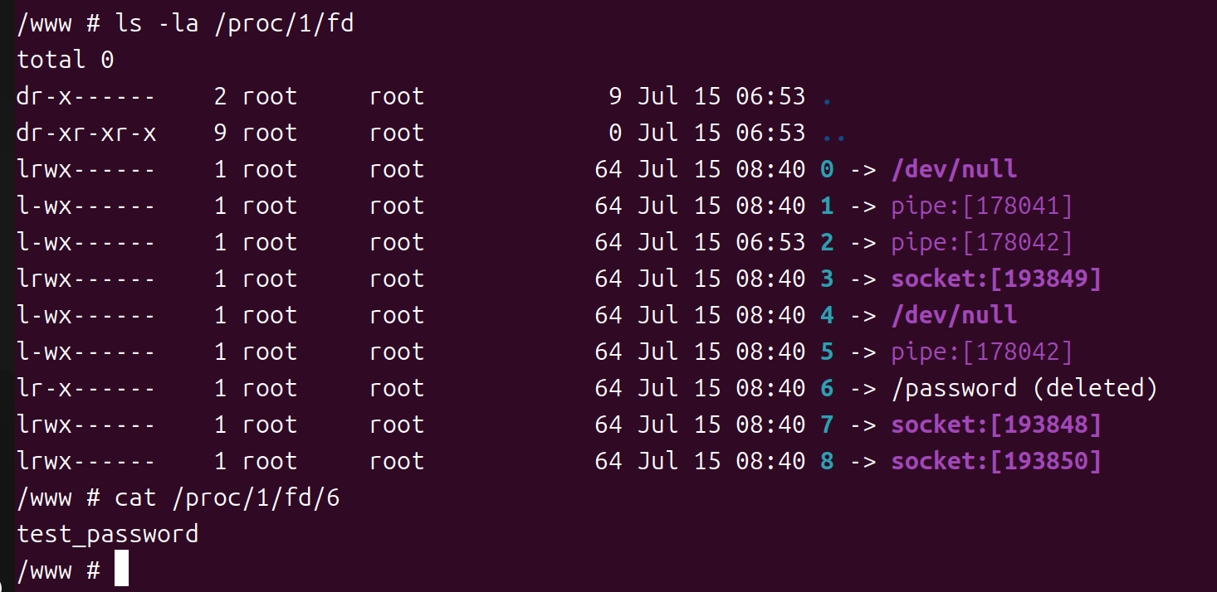This screenshot has width=1217, height=592.
Task: Click the 06:53 timestamp on descriptor 2's row
Action: (770, 242)
